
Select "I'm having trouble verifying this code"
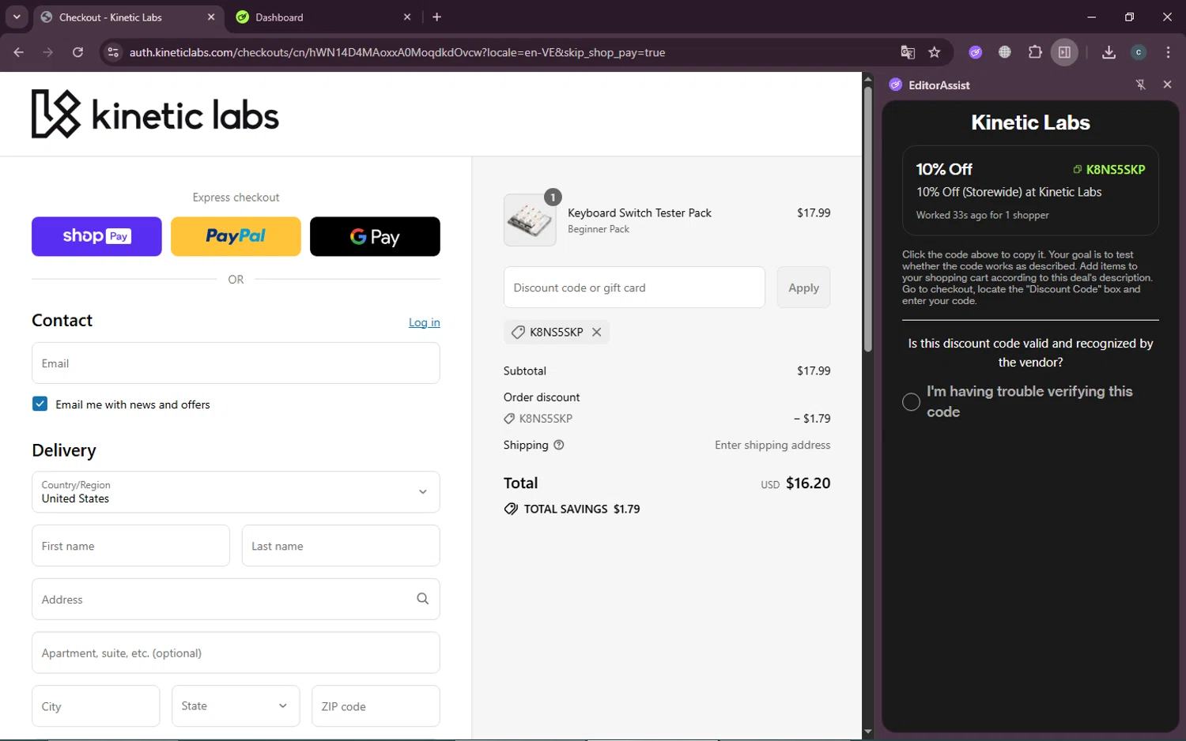pos(911,401)
